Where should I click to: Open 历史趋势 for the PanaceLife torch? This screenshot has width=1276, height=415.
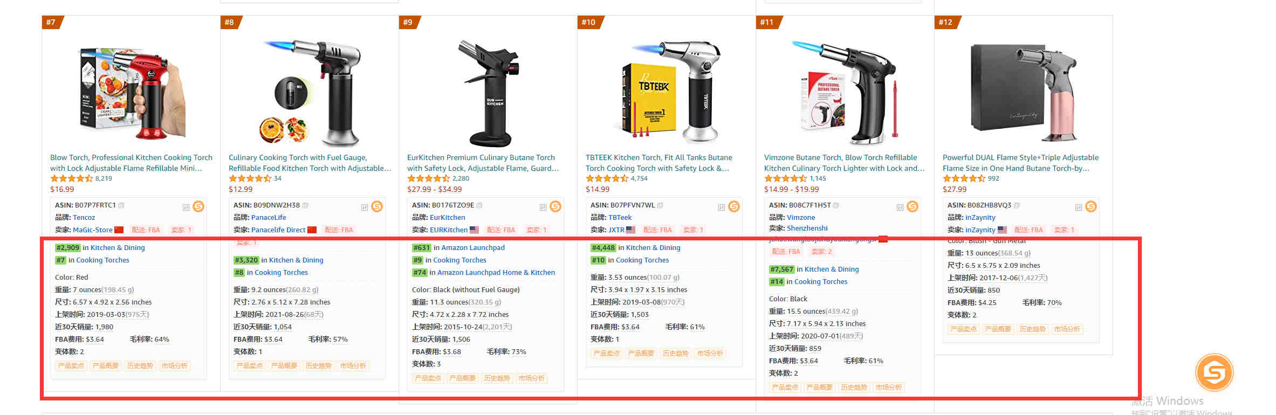tap(319, 366)
